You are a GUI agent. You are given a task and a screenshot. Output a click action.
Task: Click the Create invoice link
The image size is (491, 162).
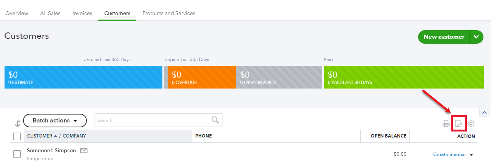[x=449, y=154]
